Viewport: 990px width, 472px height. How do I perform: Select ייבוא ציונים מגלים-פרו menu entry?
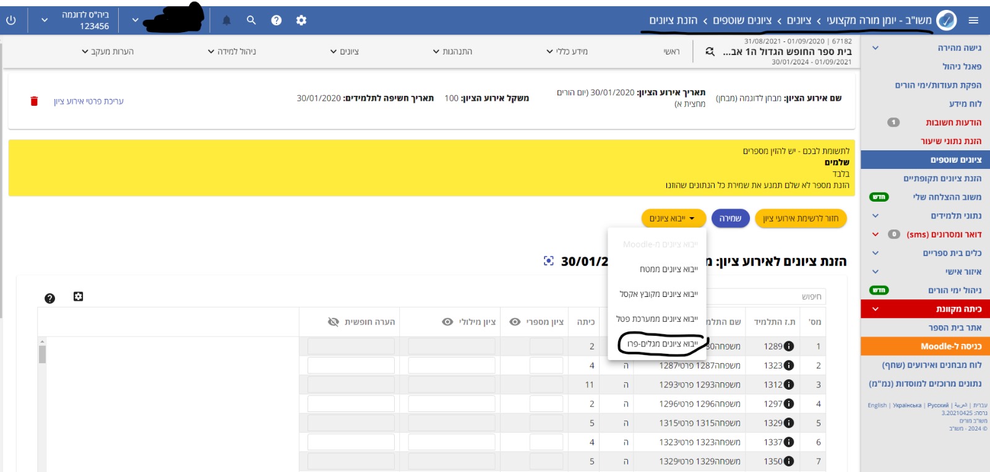click(662, 344)
